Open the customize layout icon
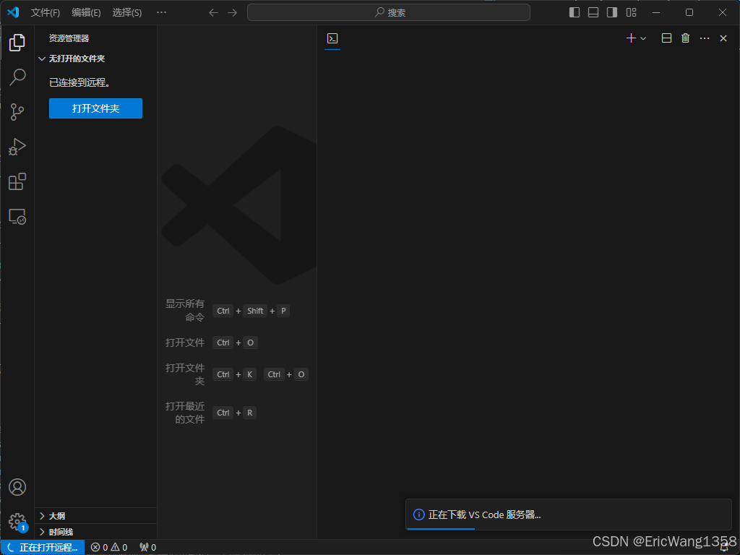This screenshot has width=740, height=555. 631,12
